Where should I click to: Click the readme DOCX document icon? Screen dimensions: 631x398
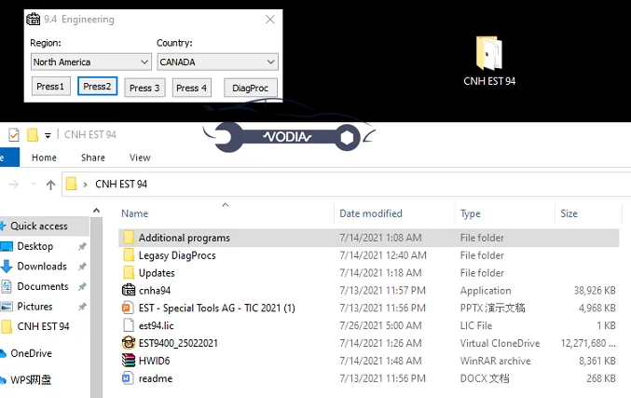tap(128, 377)
